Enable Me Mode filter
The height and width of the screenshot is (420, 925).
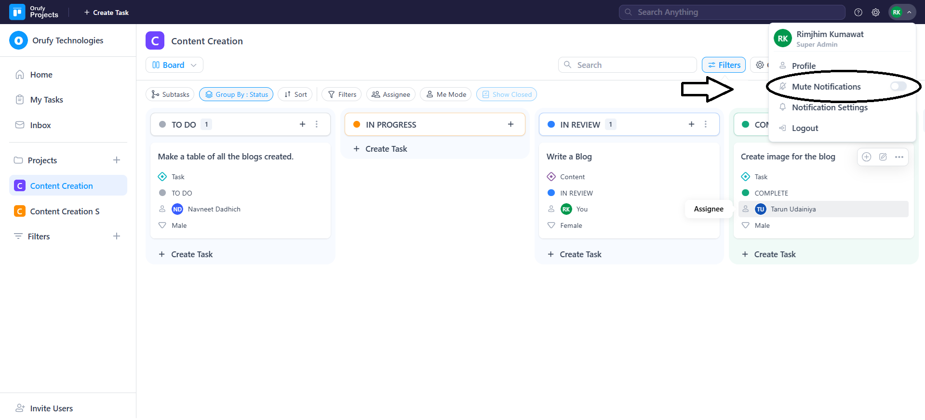[446, 94]
